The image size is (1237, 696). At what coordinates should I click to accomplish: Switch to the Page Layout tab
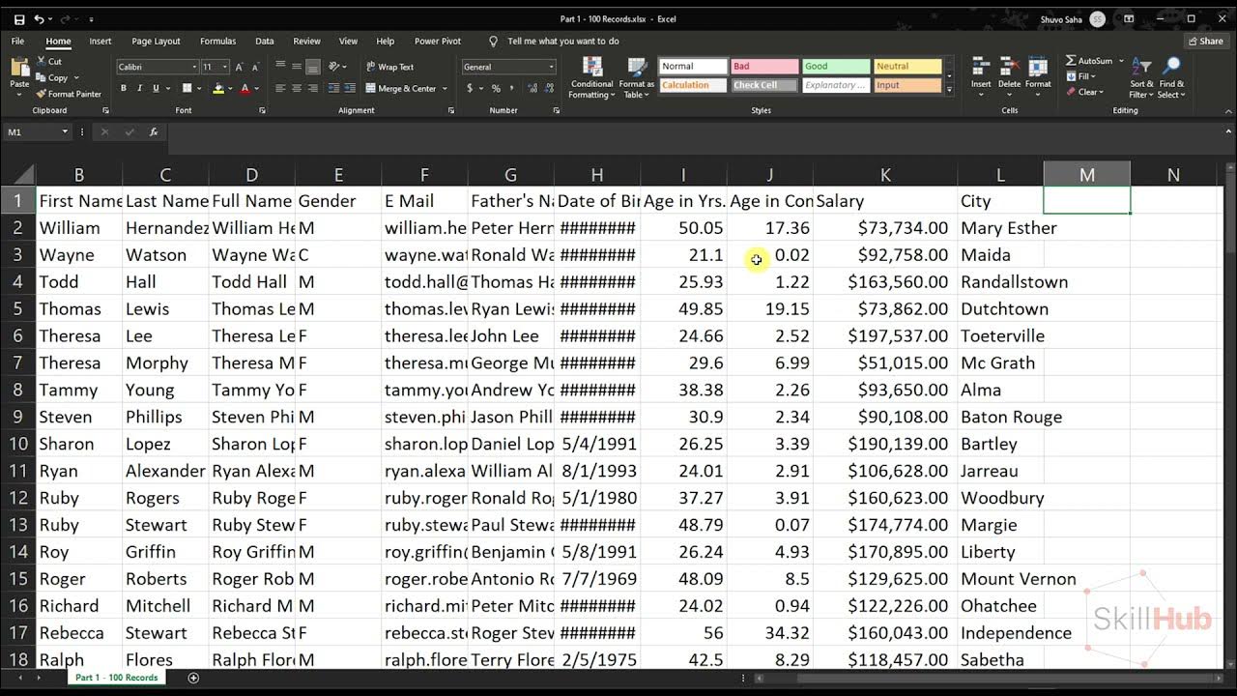(x=156, y=42)
